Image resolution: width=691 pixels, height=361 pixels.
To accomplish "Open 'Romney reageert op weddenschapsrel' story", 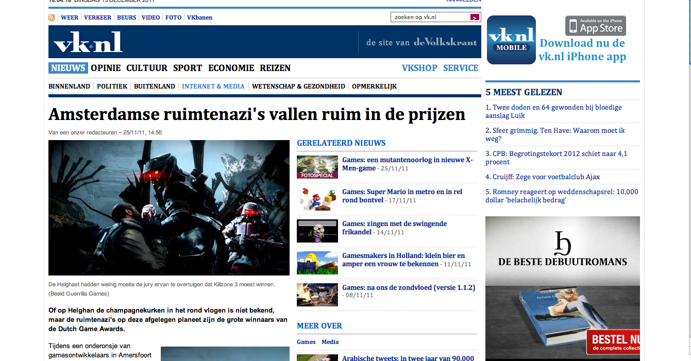I will click(562, 196).
